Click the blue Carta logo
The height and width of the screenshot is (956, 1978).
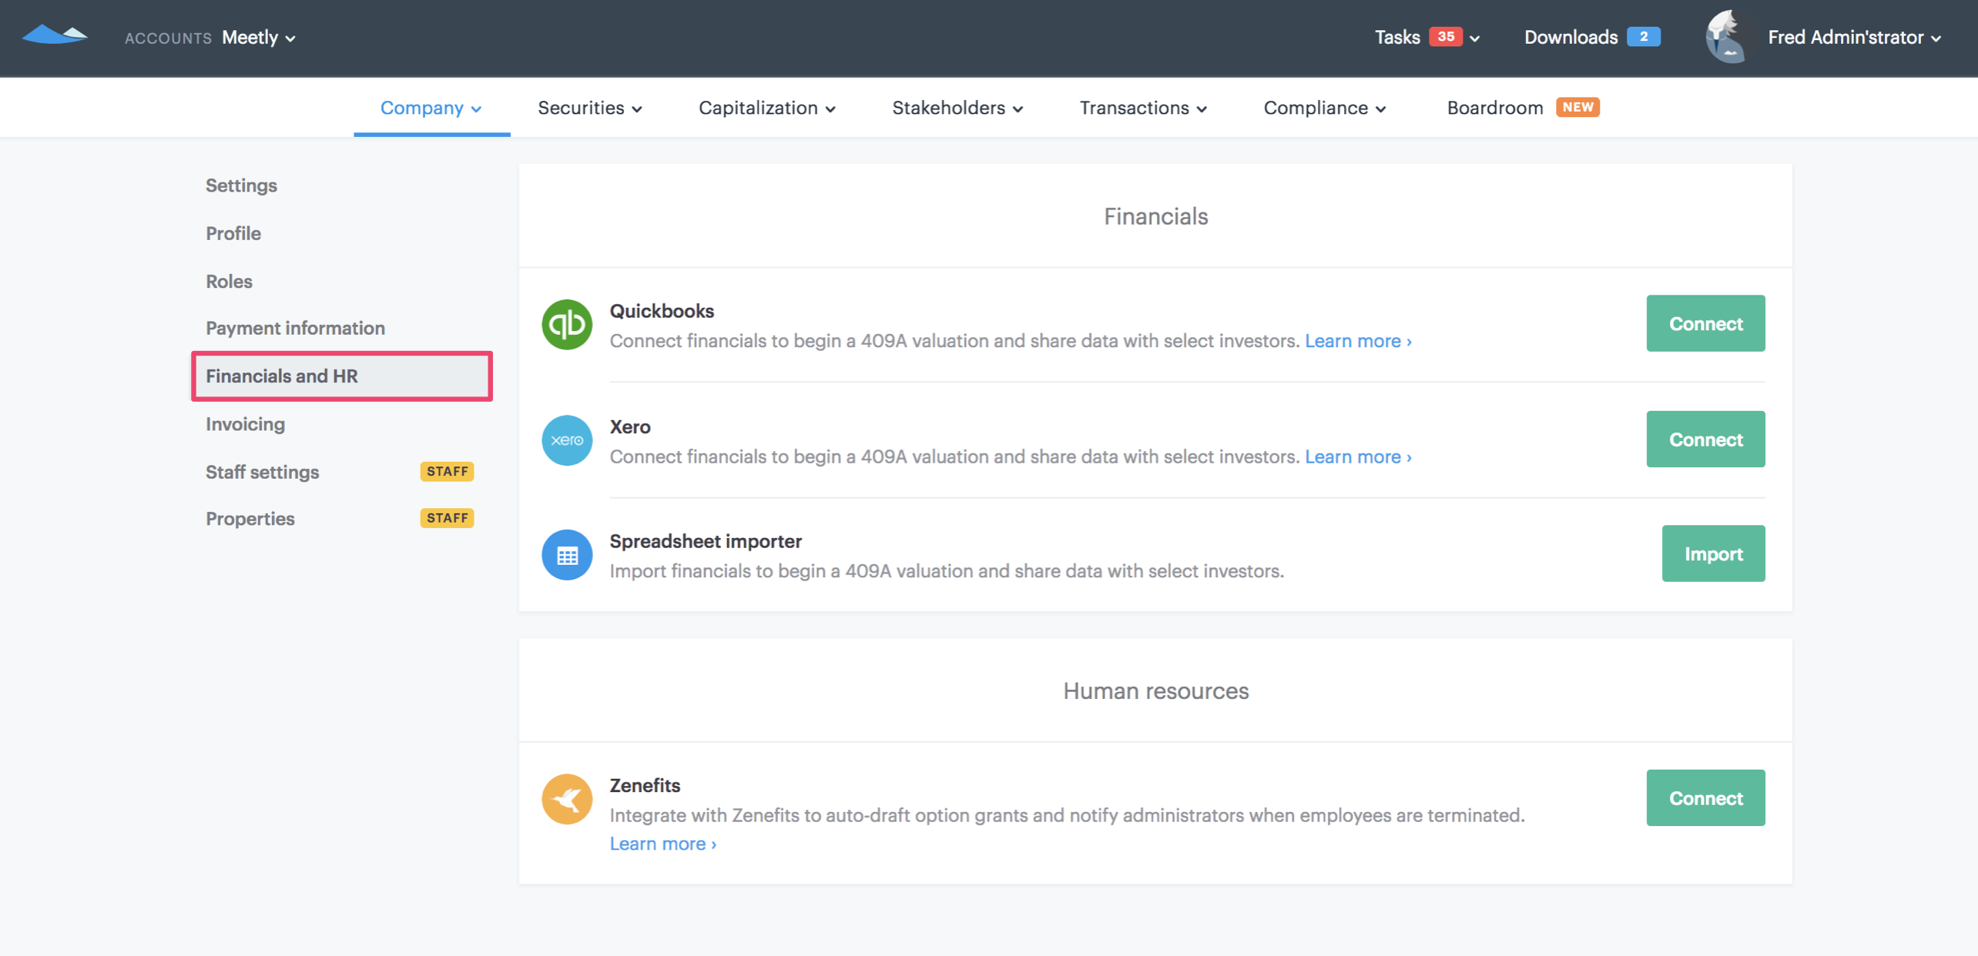(55, 35)
